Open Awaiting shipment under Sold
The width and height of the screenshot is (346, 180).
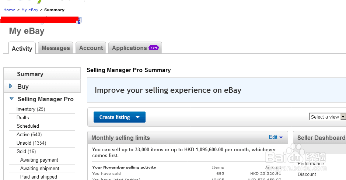pyautogui.click(x=40, y=168)
